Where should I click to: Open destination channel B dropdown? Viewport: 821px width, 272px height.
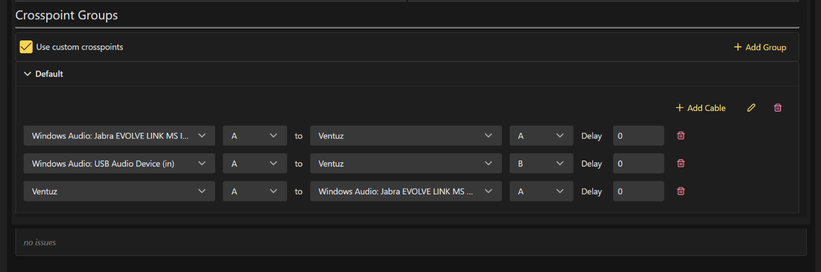coord(541,164)
